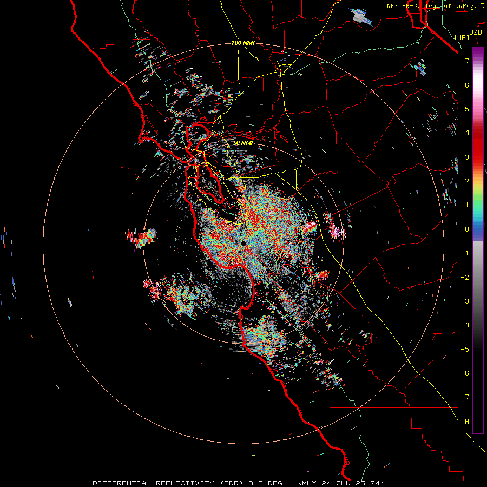487x487 pixels.
Task: Click the DZD product label above the color scale
Action: [x=476, y=32]
